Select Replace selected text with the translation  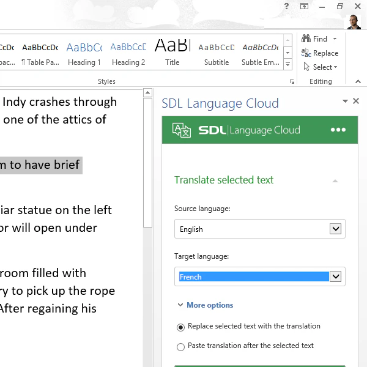[180, 327]
